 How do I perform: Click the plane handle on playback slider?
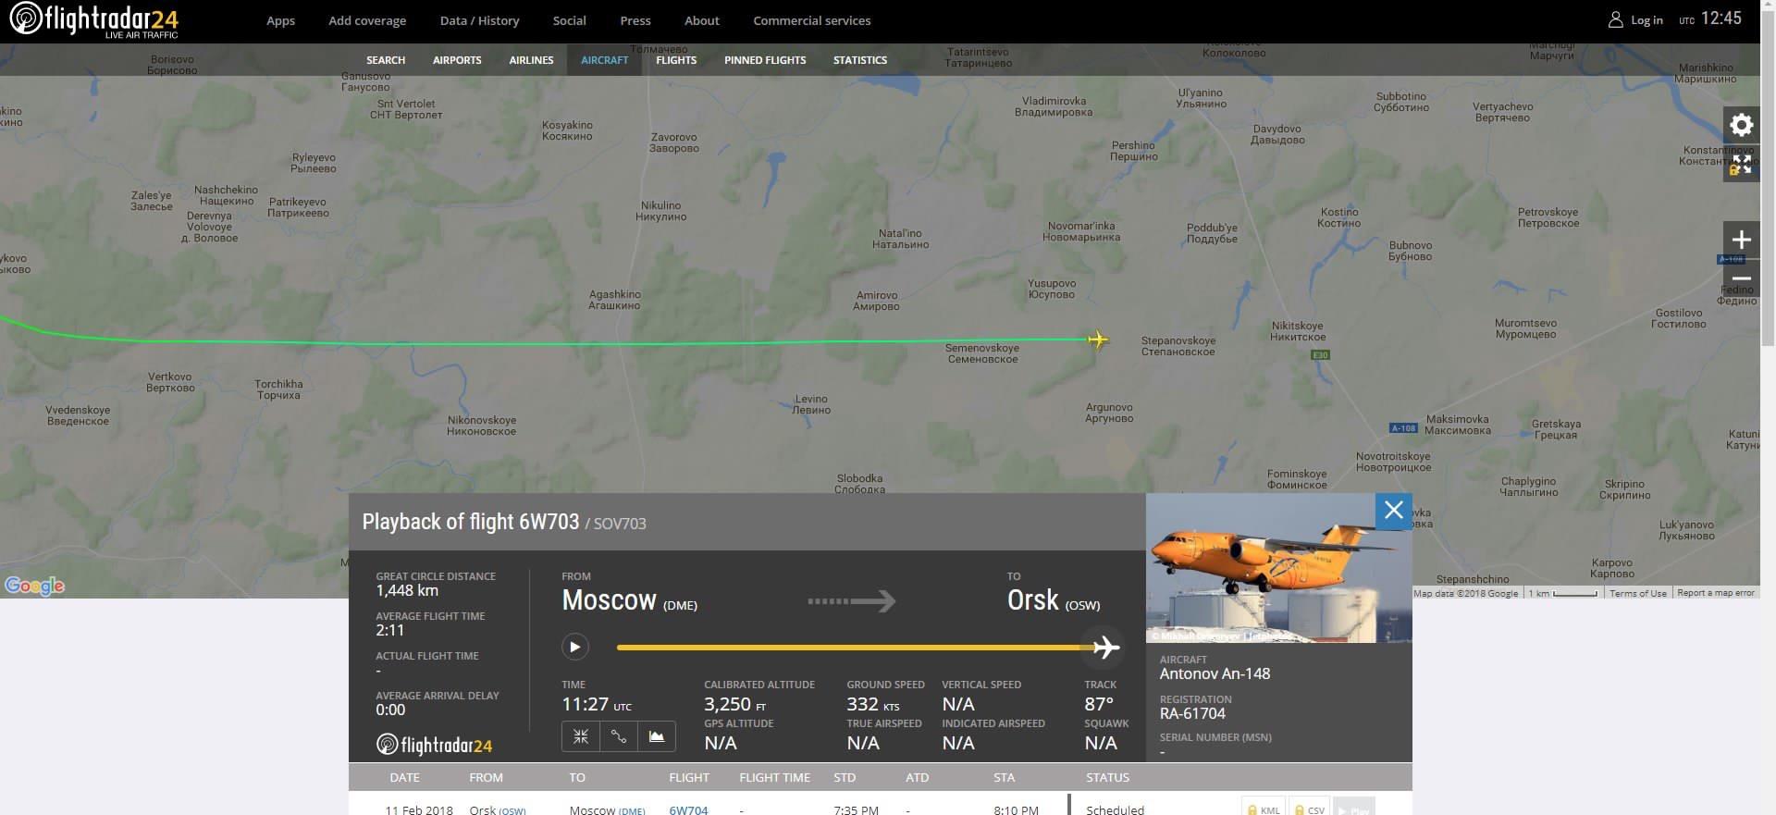[1106, 648]
